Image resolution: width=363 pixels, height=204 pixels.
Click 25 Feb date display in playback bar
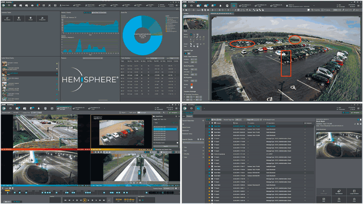tap(119, 200)
